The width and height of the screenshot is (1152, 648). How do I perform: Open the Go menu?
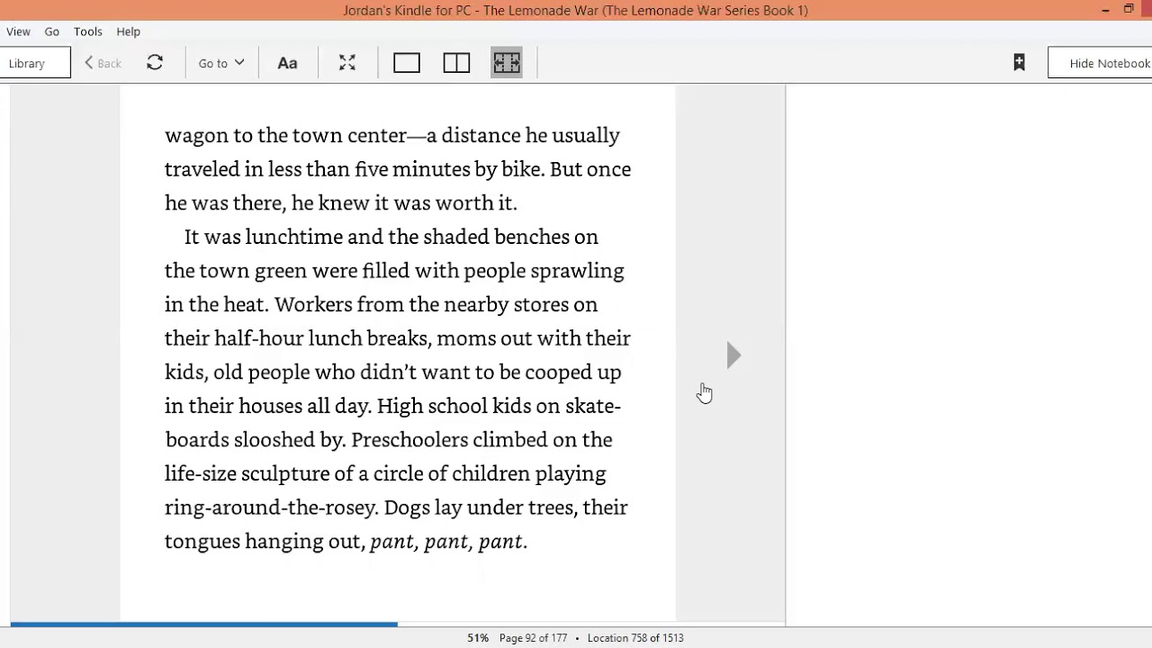click(52, 31)
